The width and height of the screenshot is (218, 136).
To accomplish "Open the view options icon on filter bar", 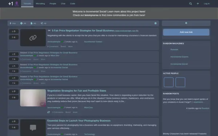I will (156, 23).
